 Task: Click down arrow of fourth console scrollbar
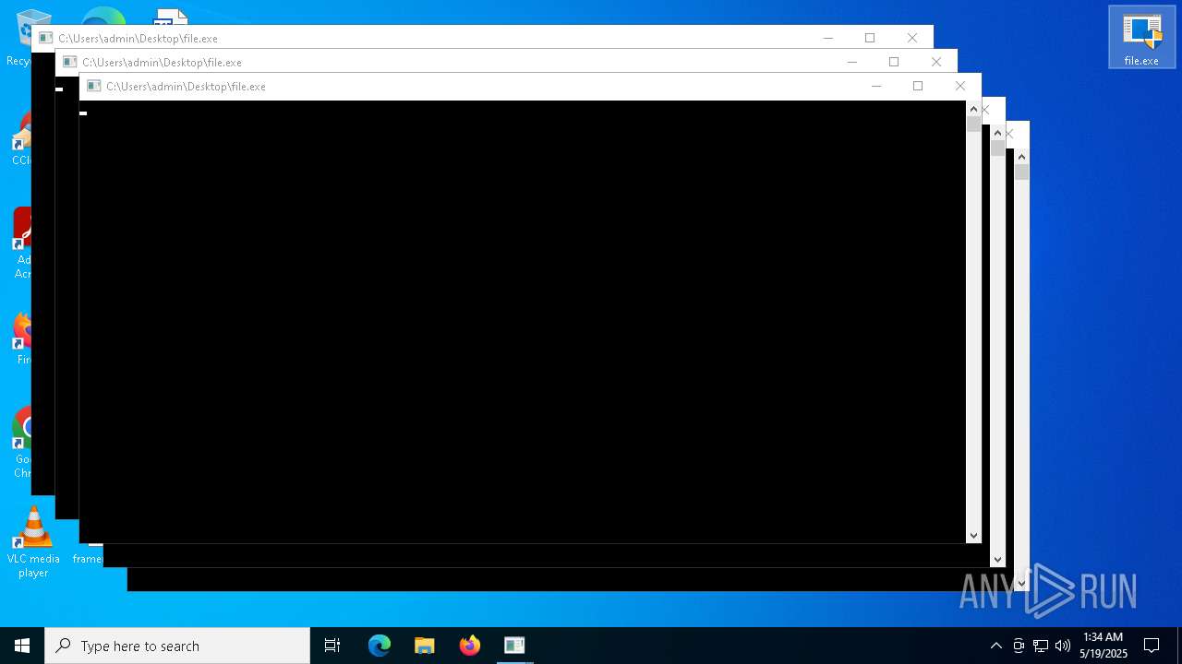[x=997, y=559]
